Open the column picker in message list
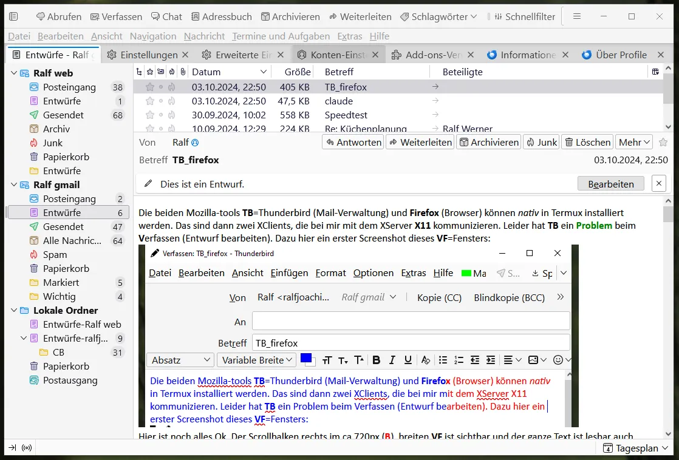679x460 pixels. click(655, 72)
